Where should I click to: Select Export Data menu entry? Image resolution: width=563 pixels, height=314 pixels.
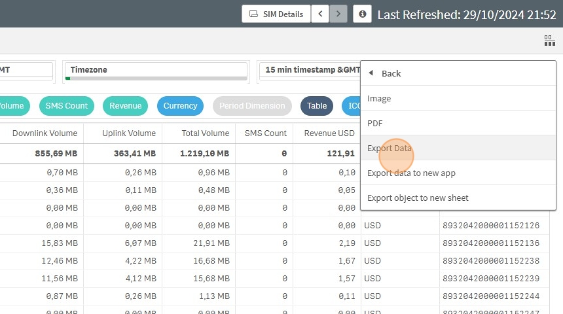tap(458, 148)
